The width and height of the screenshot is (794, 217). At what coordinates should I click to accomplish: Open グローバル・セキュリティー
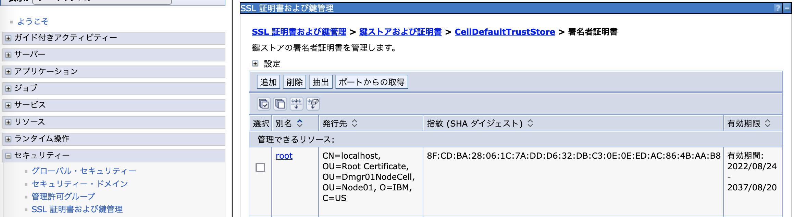(x=84, y=171)
